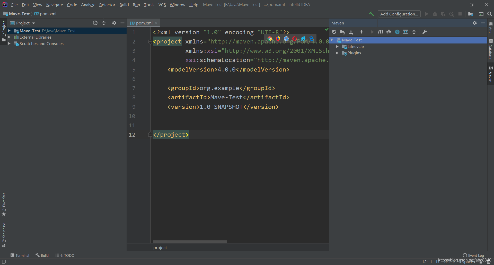Open pom.xml in Internet Explorer icon

click(303, 39)
